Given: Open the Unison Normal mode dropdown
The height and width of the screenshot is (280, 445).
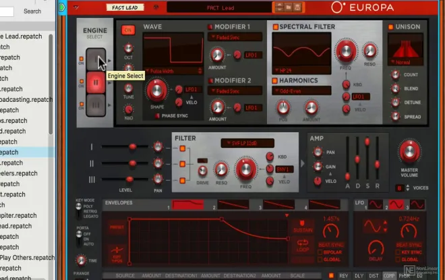Looking at the screenshot, I should (x=405, y=62).
